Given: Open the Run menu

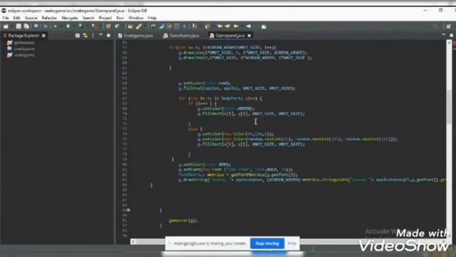Looking at the screenshot, I should point(120,18).
